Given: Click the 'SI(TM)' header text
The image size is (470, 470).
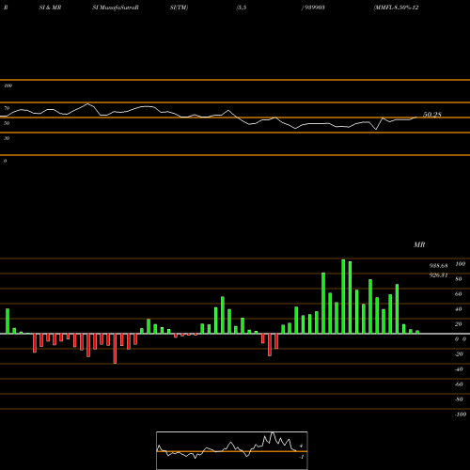Looking at the screenshot, I should (x=179, y=8).
